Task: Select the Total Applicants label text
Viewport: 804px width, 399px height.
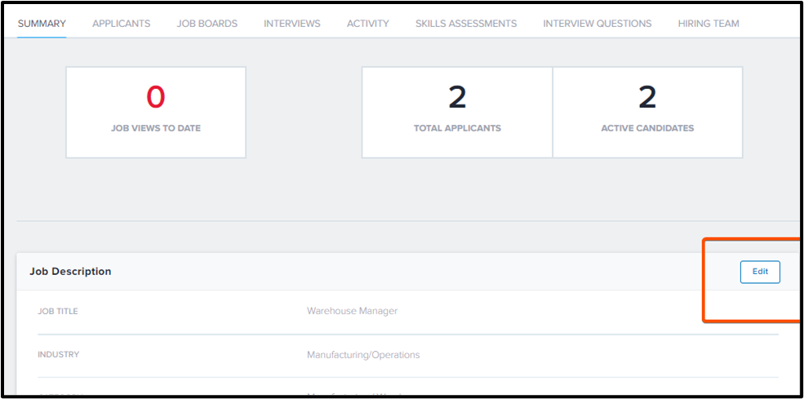Action: click(456, 128)
